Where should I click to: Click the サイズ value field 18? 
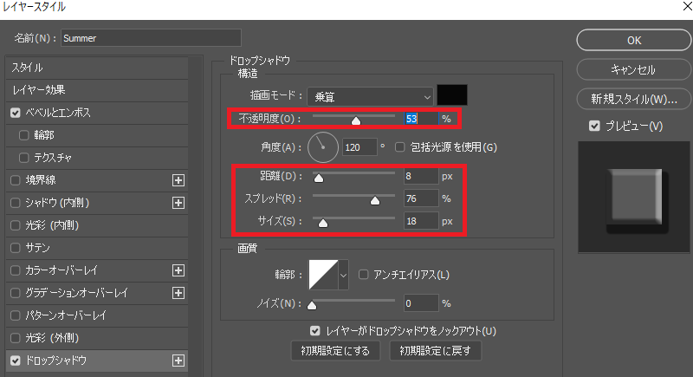(421, 221)
